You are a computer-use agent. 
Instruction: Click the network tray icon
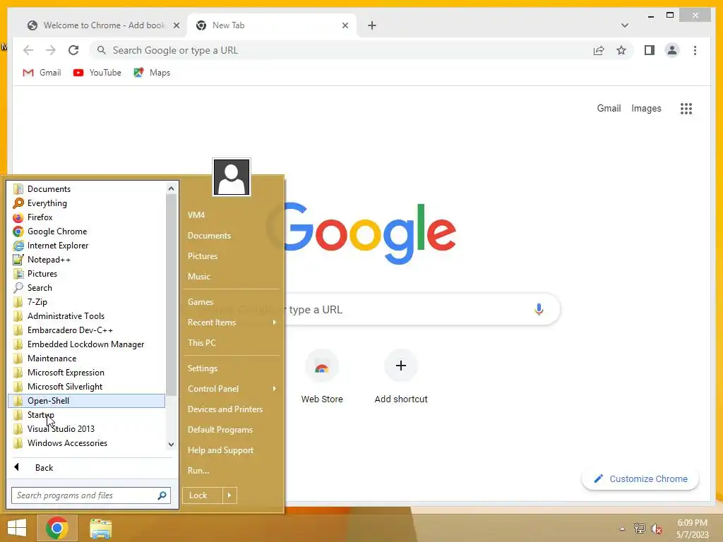[640, 529]
